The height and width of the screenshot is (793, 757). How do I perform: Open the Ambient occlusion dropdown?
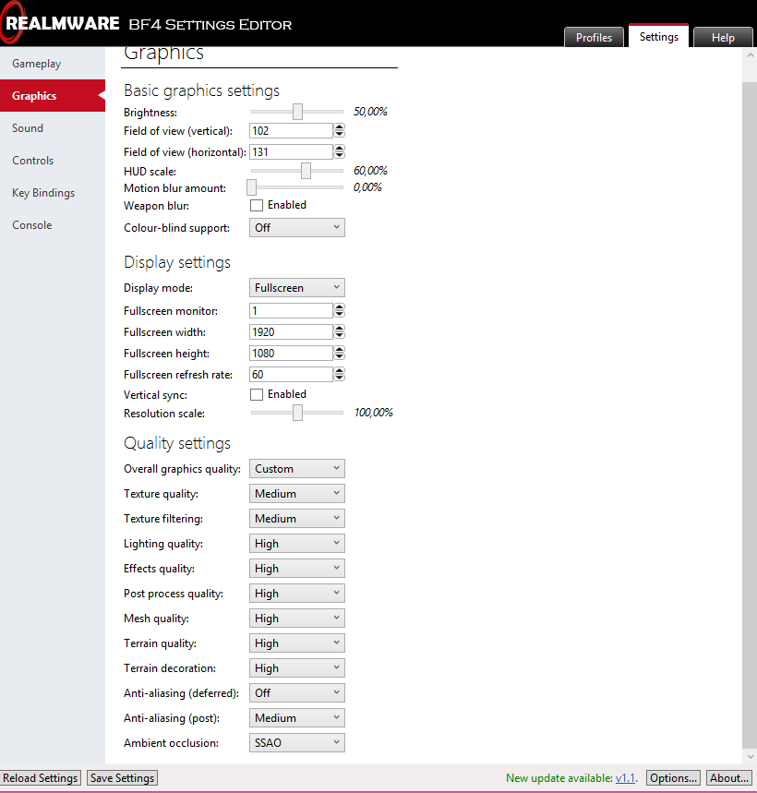coord(297,743)
